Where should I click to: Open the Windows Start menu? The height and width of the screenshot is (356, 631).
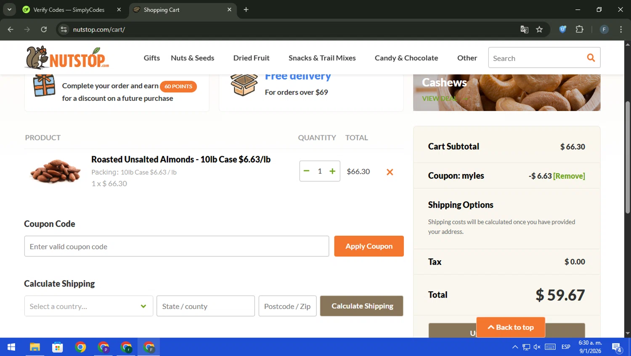click(x=11, y=347)
